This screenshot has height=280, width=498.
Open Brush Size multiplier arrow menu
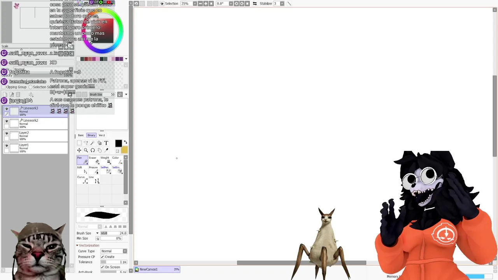97,233
